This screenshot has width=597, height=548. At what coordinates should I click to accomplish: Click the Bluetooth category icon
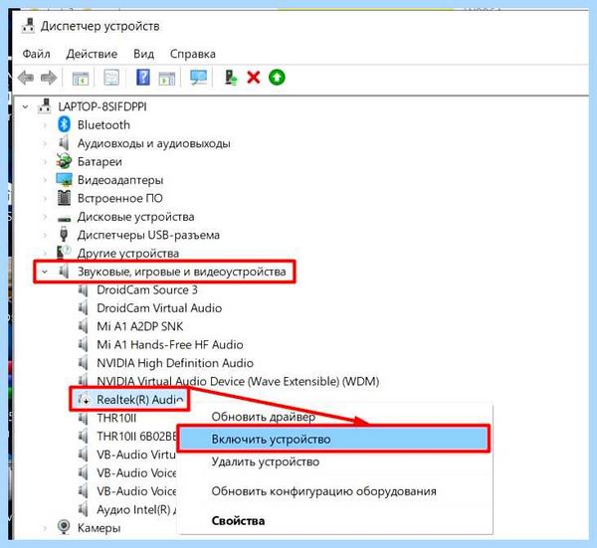(64, 125)
